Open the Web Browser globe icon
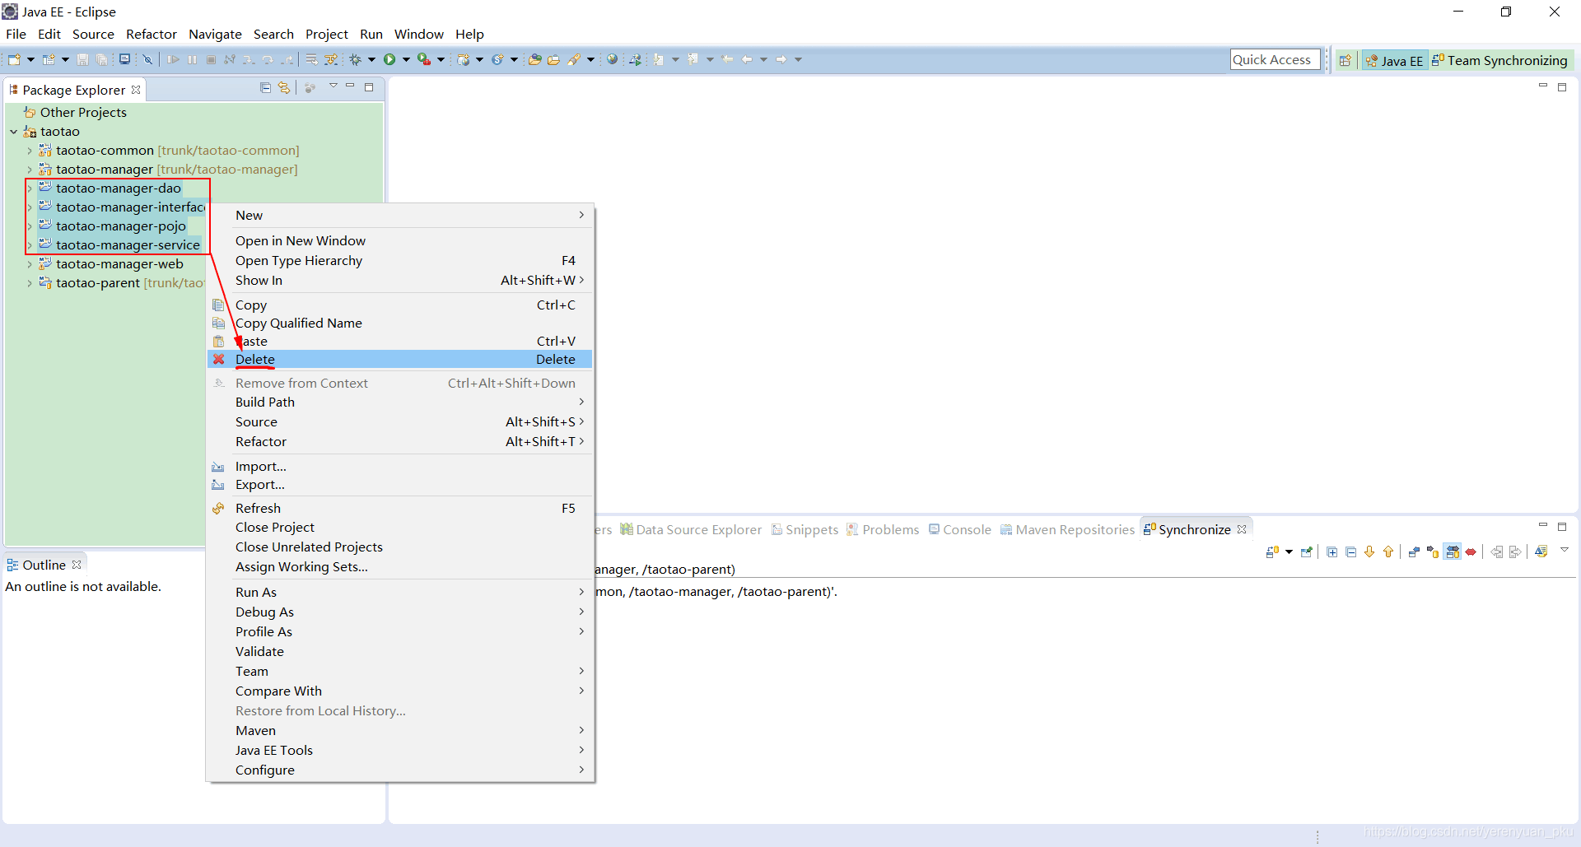The height and width of the screenshot is (847, 1581). point(612,59)
